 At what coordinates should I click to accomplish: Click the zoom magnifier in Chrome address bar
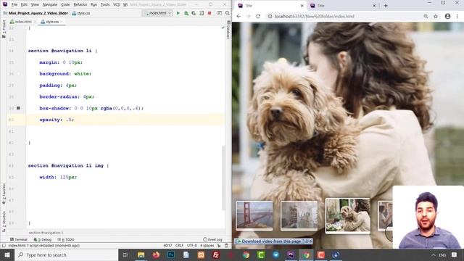(x=426, y=16)
